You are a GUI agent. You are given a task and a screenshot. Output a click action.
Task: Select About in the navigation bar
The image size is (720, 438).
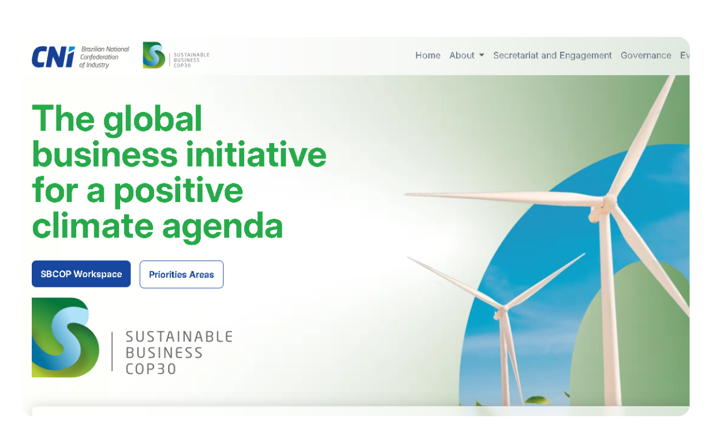coord(461,55)
